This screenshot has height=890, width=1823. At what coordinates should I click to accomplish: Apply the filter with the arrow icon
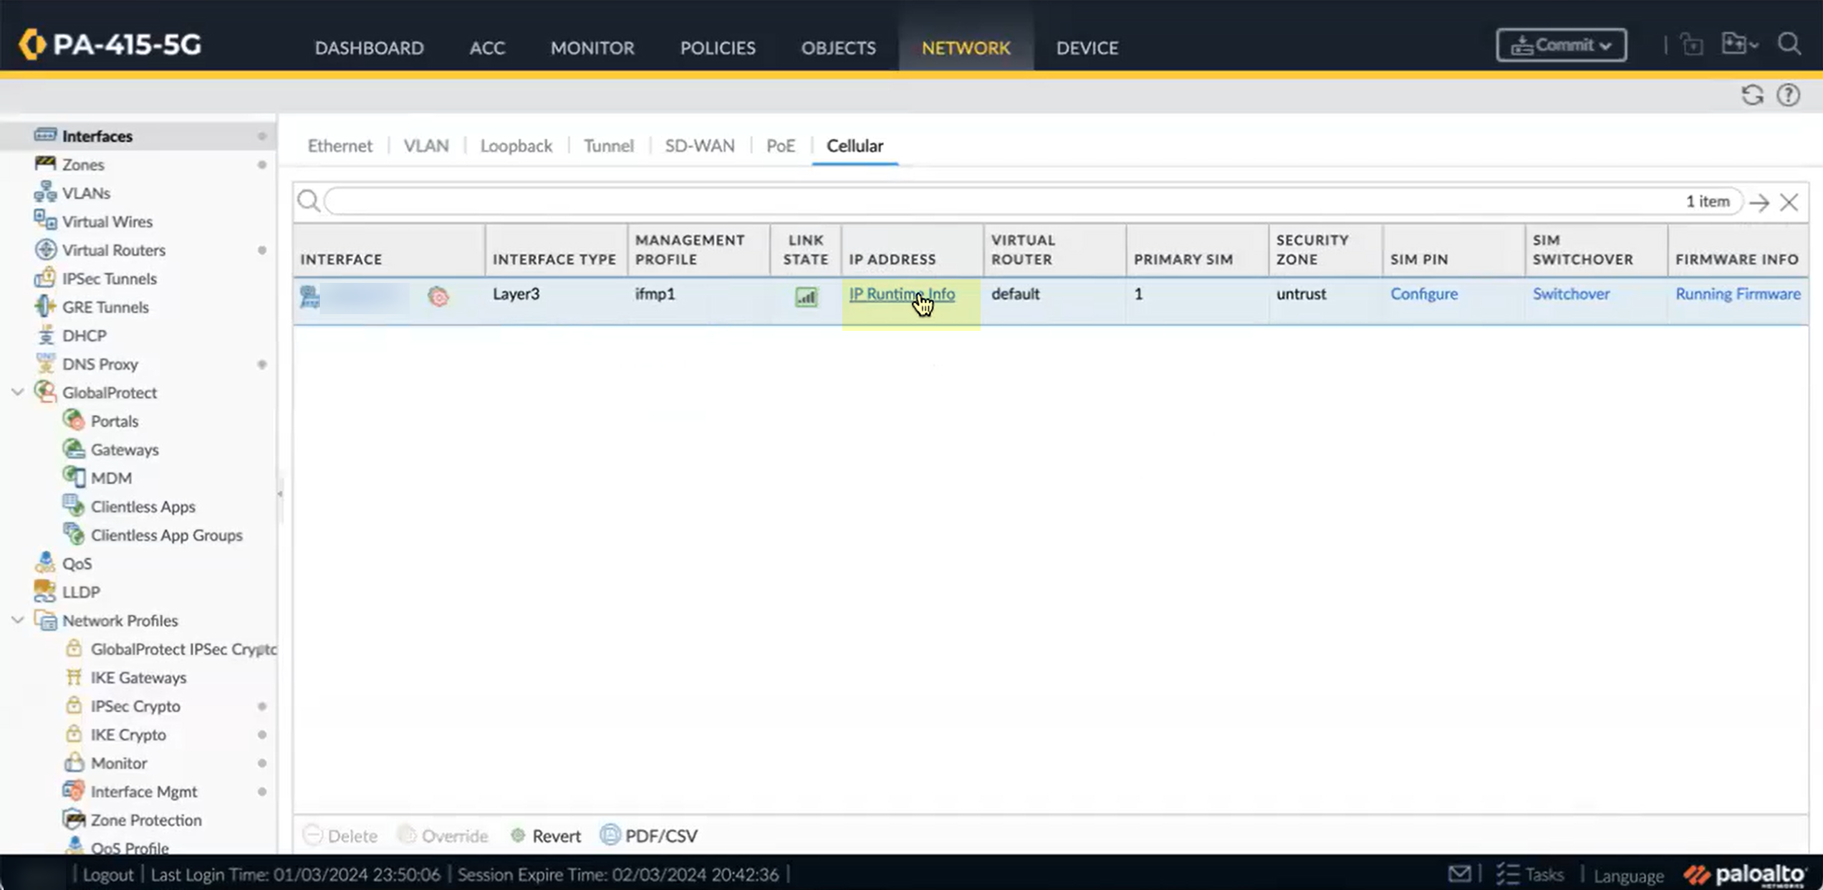pyautogui.click(x=1759, y=203)
